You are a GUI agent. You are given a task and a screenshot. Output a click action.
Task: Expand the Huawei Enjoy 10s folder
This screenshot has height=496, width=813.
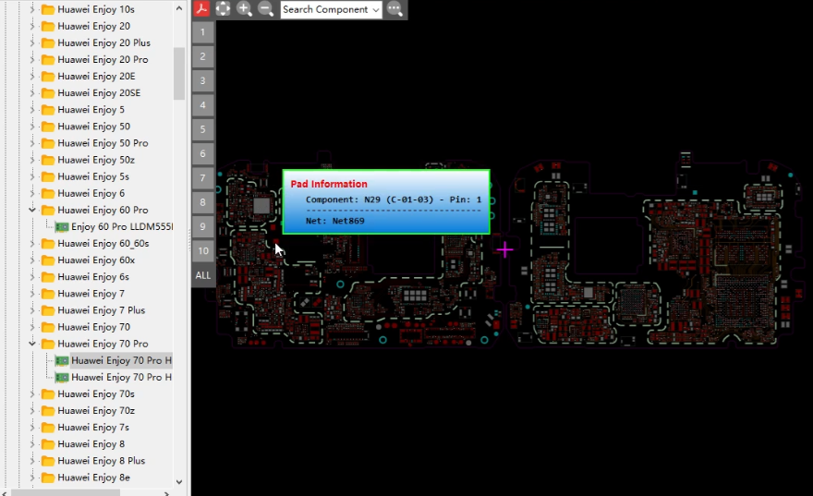click(32, 9)
